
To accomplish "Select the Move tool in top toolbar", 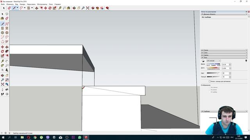I will point(46,8).
